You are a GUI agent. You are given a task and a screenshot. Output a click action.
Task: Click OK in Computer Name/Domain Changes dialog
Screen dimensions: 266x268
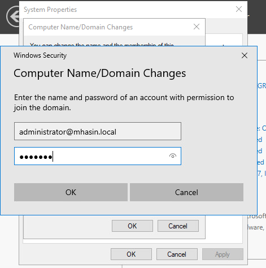pyautogui.click(x=132, y=226)
